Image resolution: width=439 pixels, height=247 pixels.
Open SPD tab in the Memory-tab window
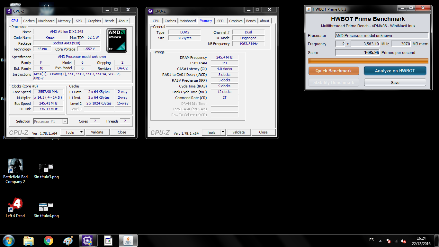220,21
